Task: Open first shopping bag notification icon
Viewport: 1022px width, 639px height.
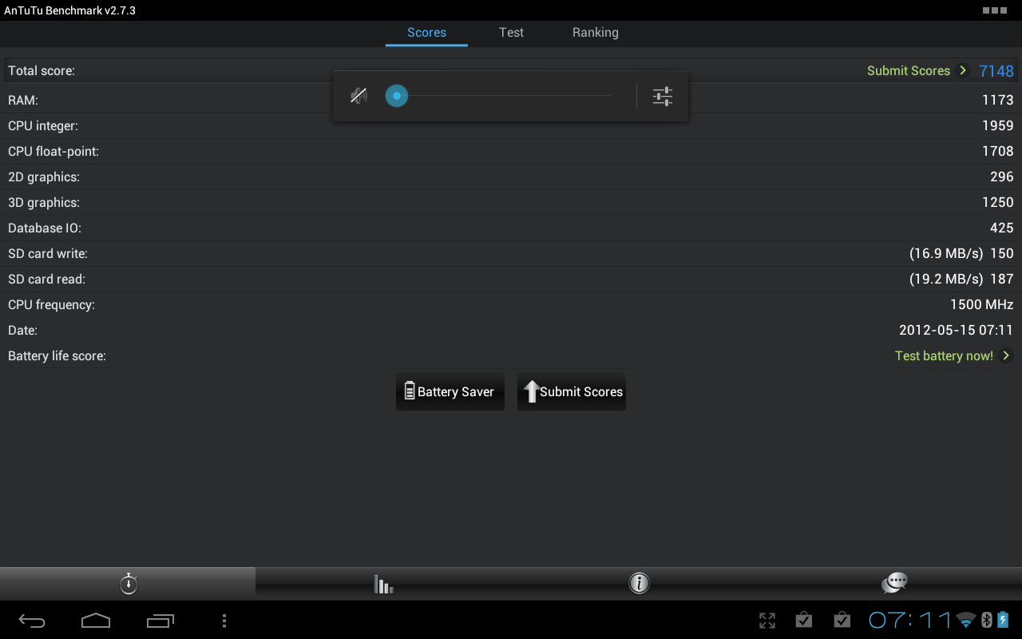Action: click(804, 620)
